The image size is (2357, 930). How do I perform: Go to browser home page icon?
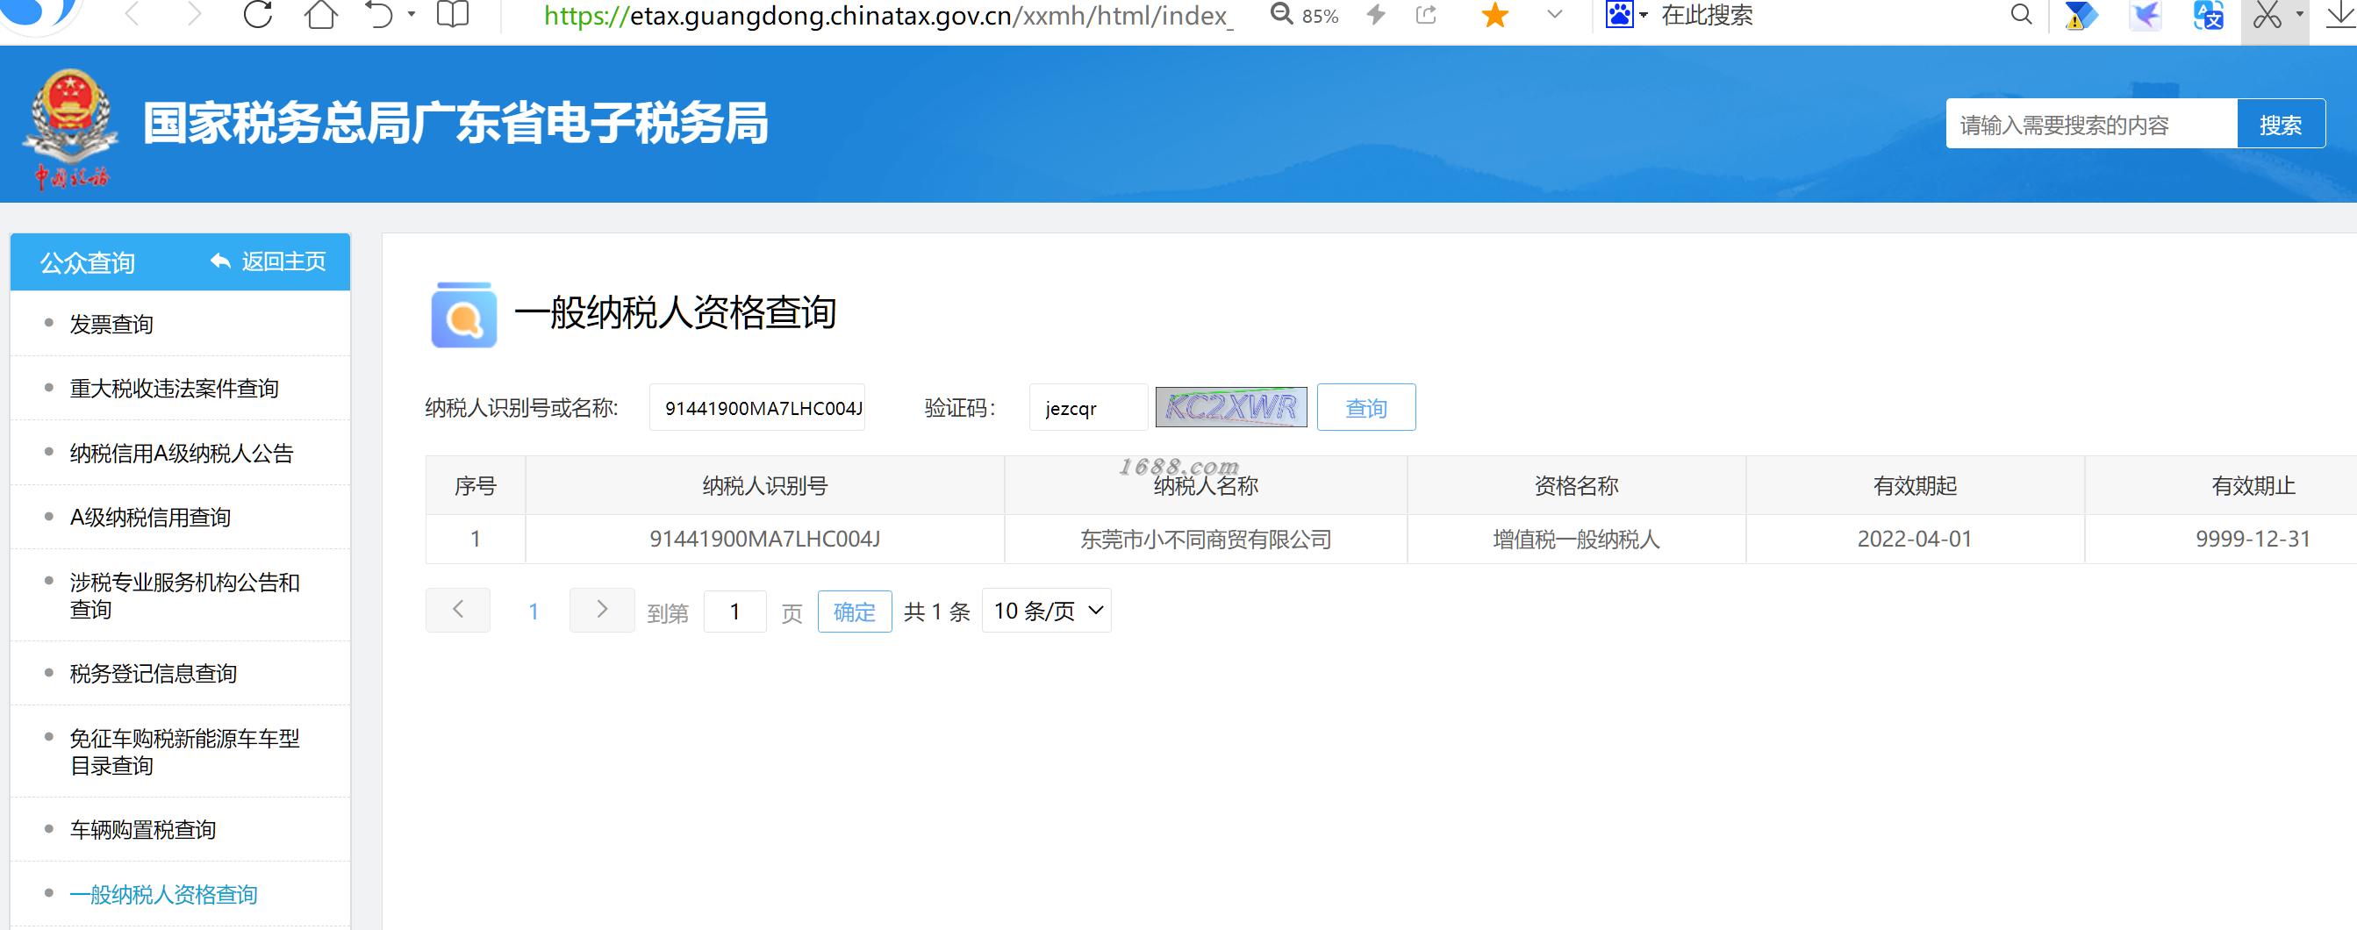point(321,15)
